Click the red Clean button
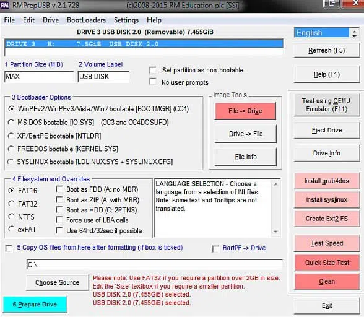Screen dimensions: 364x317 click(x=327, y=282)
